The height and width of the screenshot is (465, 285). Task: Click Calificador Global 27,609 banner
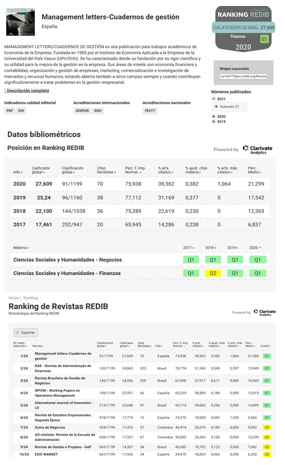(x=243, y=28)
